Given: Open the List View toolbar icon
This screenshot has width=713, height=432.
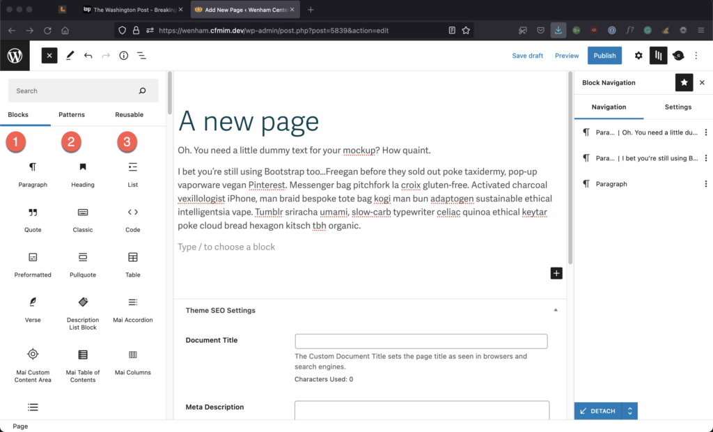Looking at the screenshot, I should coord(141,56).
